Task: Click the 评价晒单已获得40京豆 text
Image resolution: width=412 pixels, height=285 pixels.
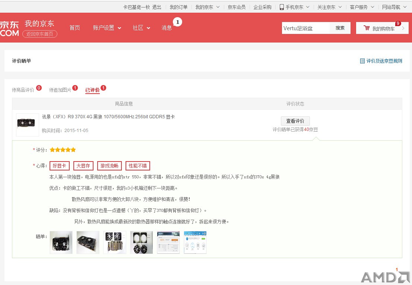Action: 295,129
